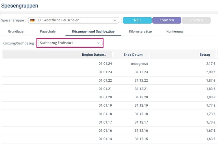Open the Kontierung tab
Screen dimensions: 218x144
[174, 31]
